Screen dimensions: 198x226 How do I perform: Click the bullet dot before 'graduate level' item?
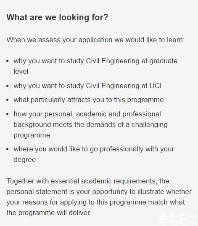(x=8, y=61)
